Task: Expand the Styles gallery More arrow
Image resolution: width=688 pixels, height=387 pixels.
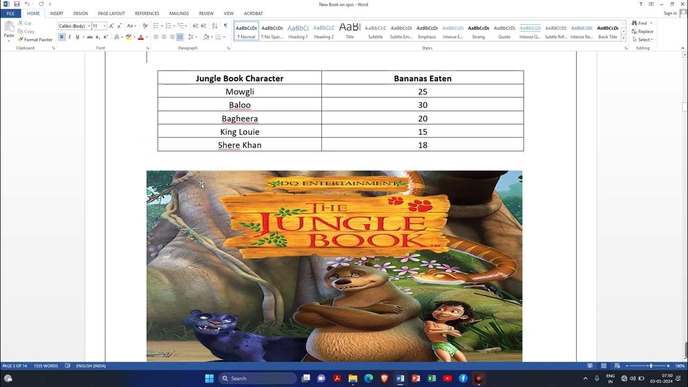Action: point(623,39)
